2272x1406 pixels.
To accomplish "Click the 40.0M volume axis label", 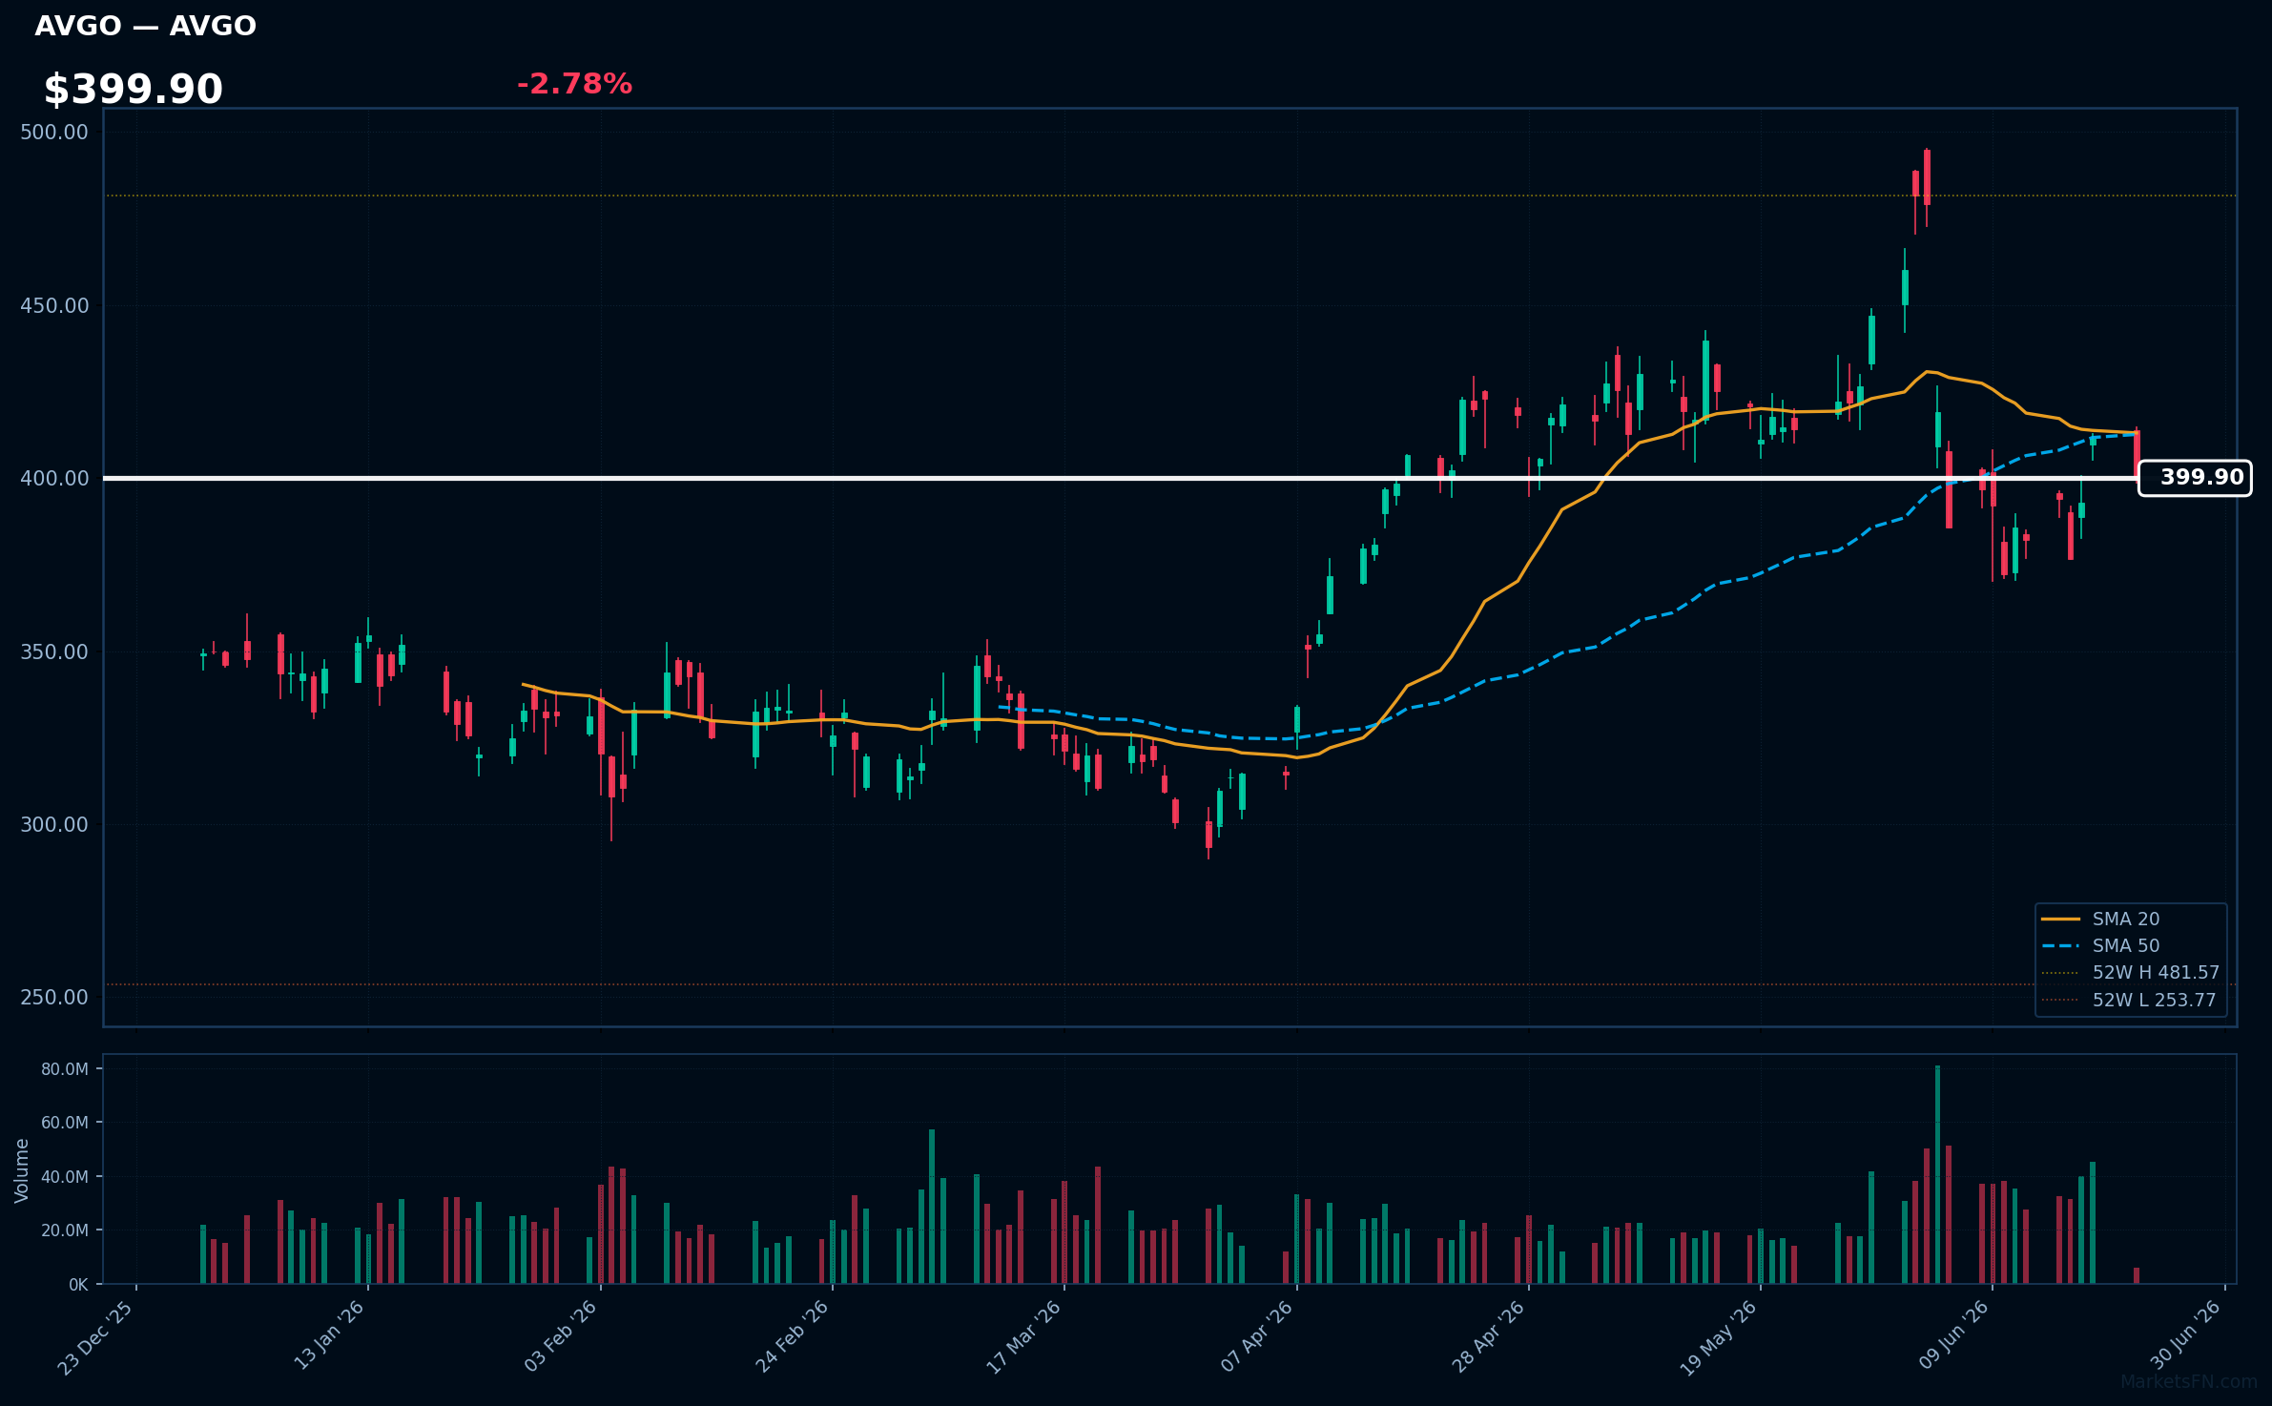I will (x=65, y=1177).
